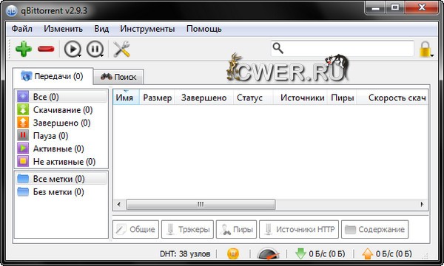The height and width of the screenshot is (266, 444).
Task: Sort by the Имя column header
Action: 126,98
